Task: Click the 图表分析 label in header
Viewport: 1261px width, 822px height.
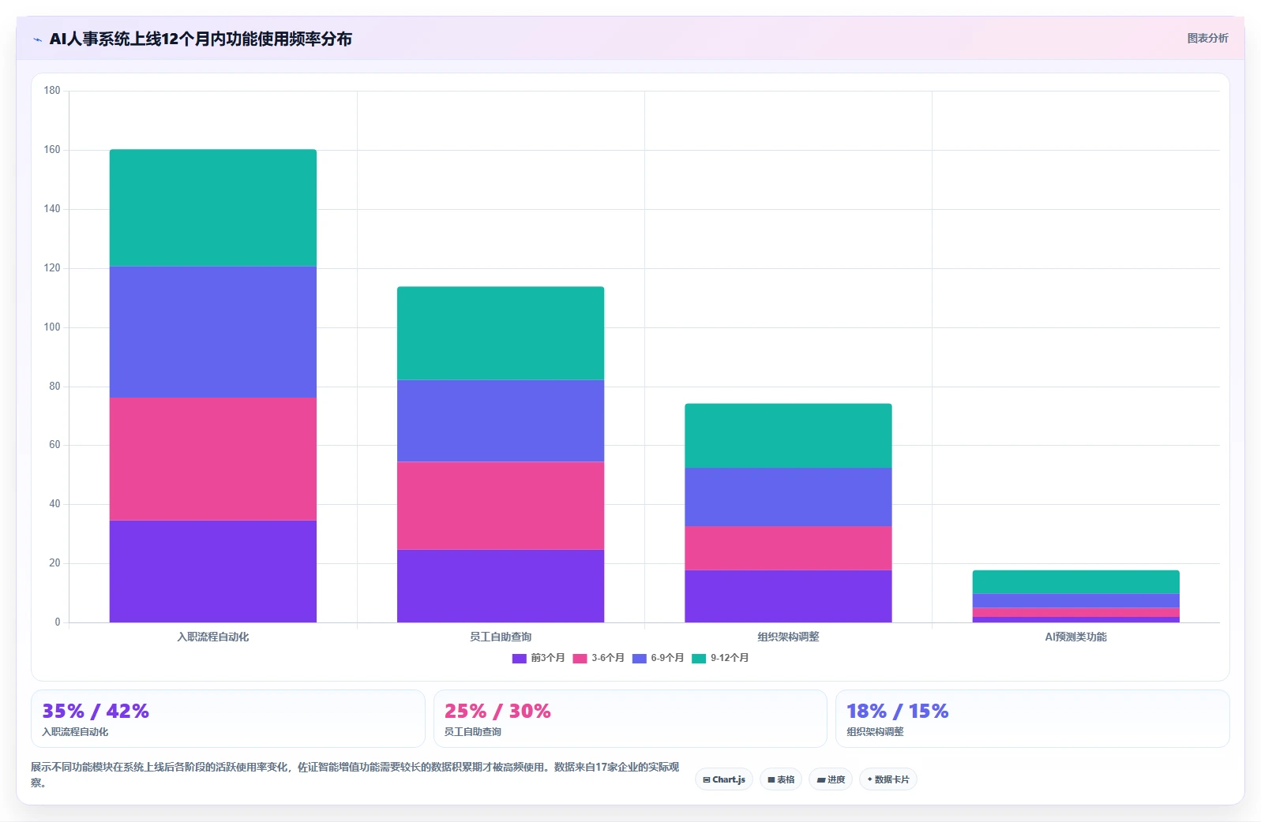Action: [x=1207, y=38]
